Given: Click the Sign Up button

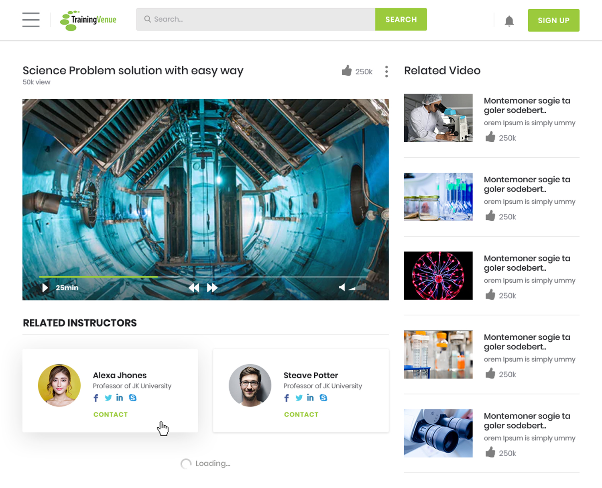Looking at the screenshot, I should coord(553,20).
